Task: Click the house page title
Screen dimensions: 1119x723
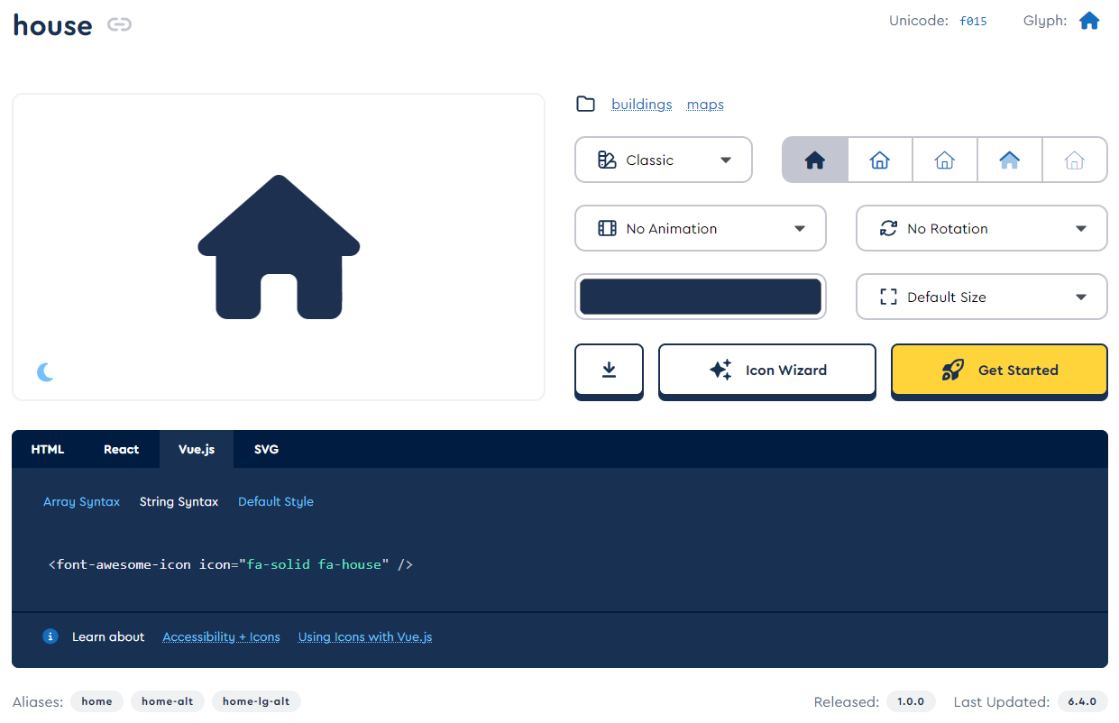Action: (52, 24)
